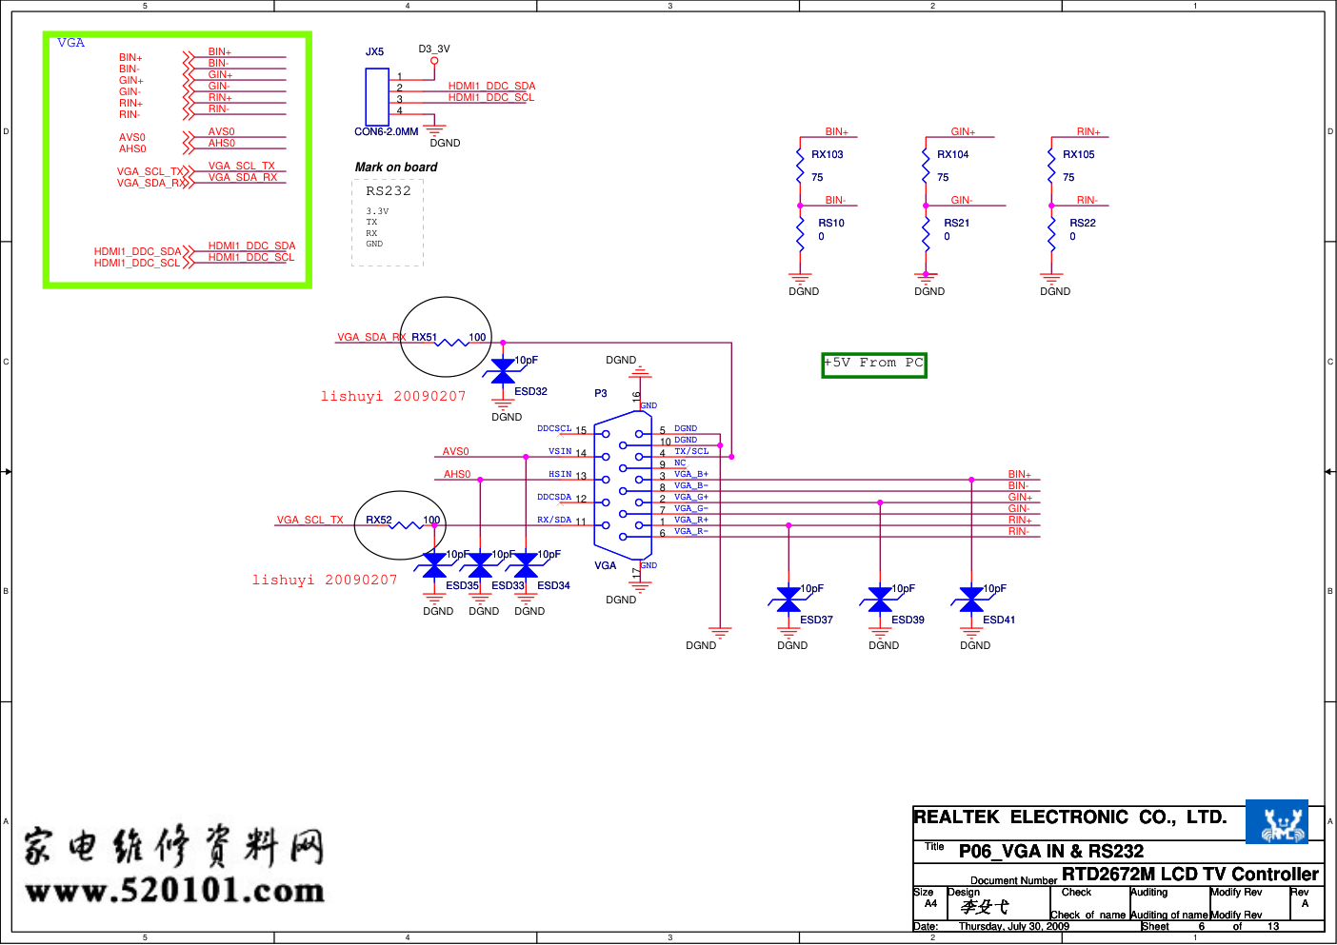The height and width of the screenshot is (945, 1337).
Task: Click the 'JX5' reference designator
Action: pos(375,52)
